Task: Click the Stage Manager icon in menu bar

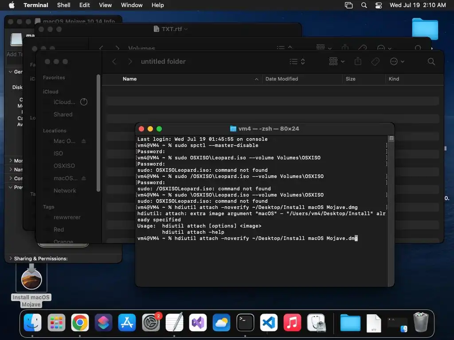Action: coord(348,5)
